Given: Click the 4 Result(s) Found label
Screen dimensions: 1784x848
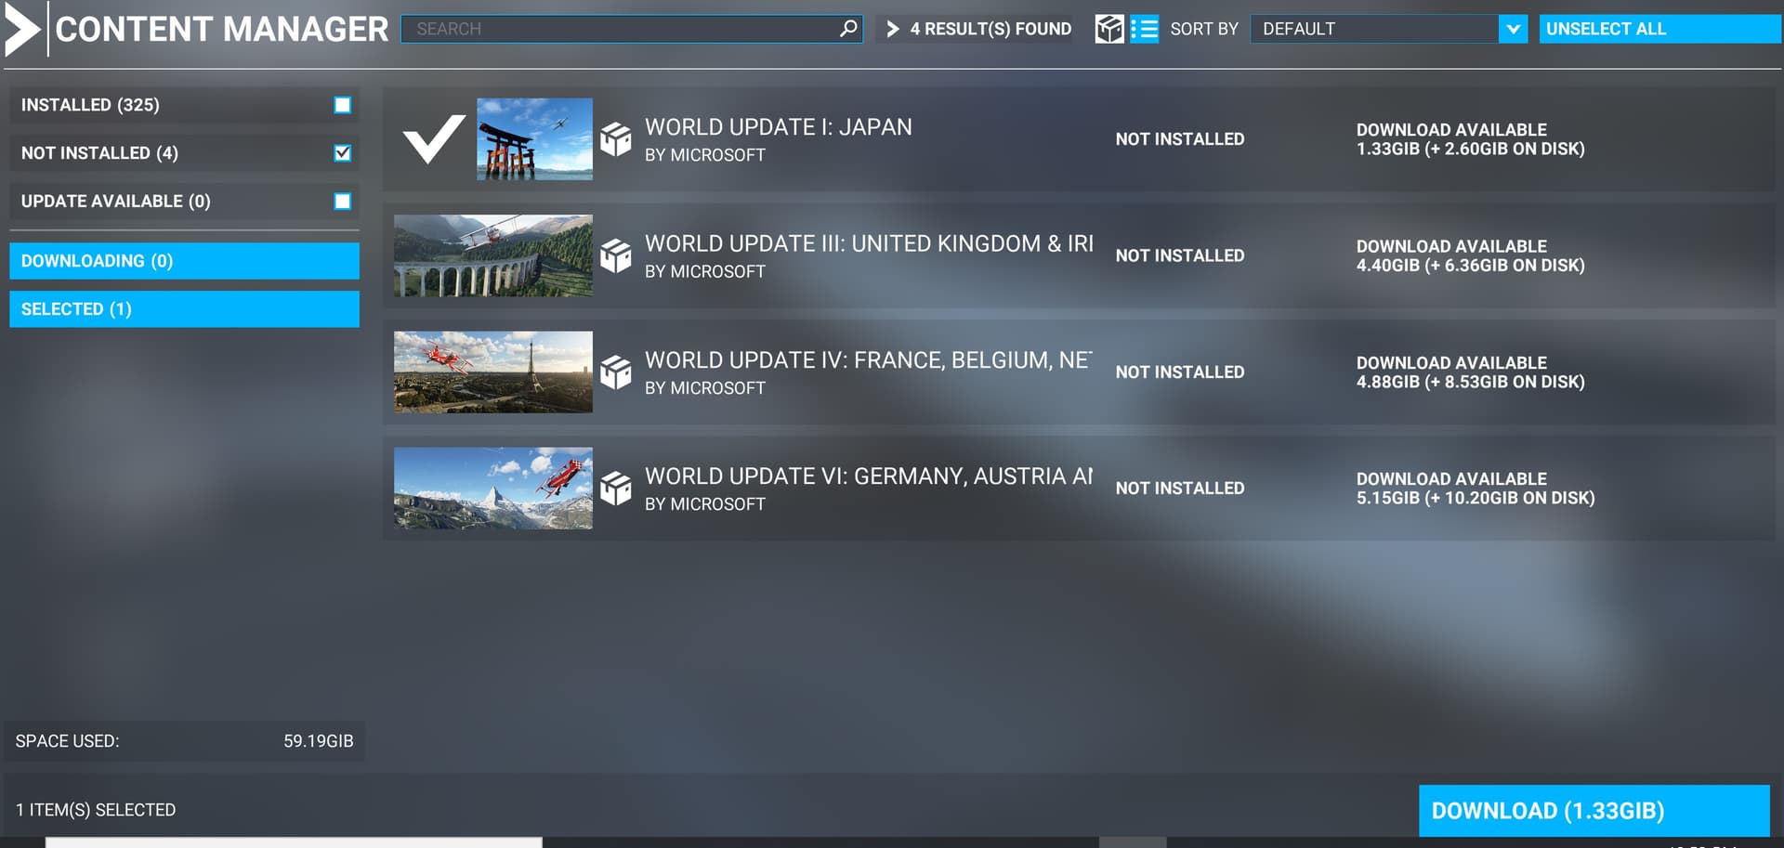Looking at the screenshot, I should coord(990,29).
